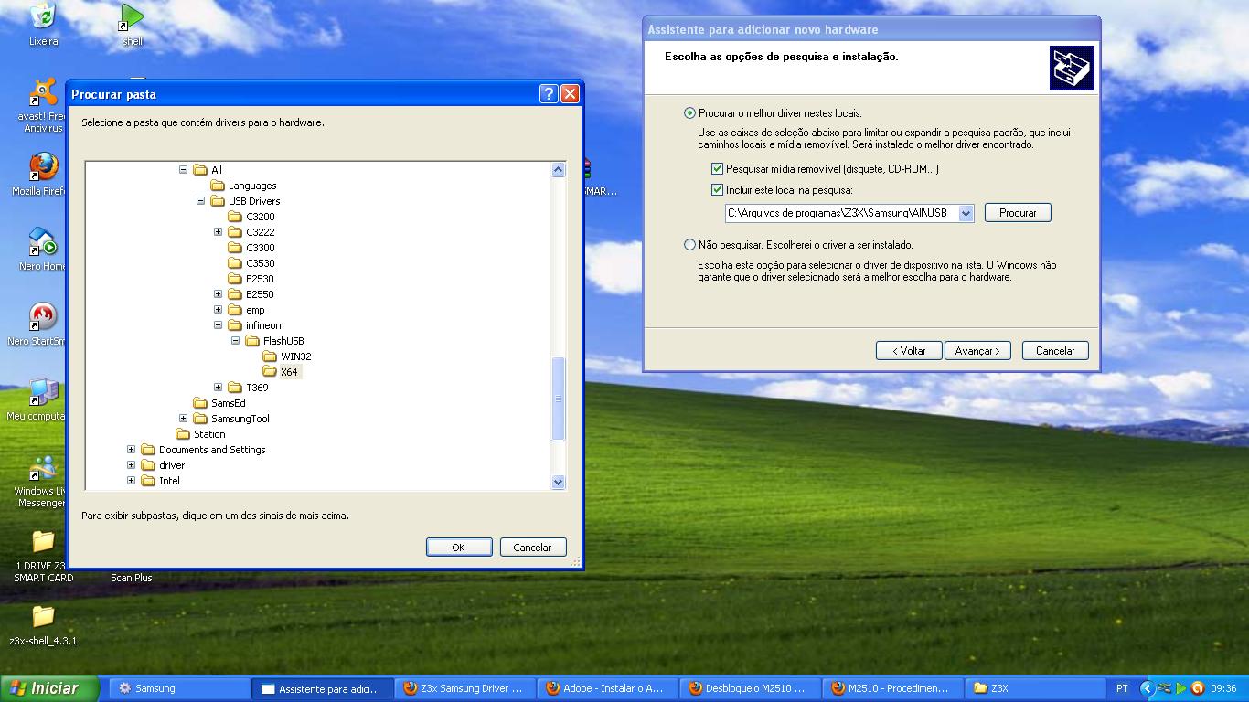Screen dimensions: 1249x702
Task: Click the avast orange tray icon
Action: (x=1197, y=688)
